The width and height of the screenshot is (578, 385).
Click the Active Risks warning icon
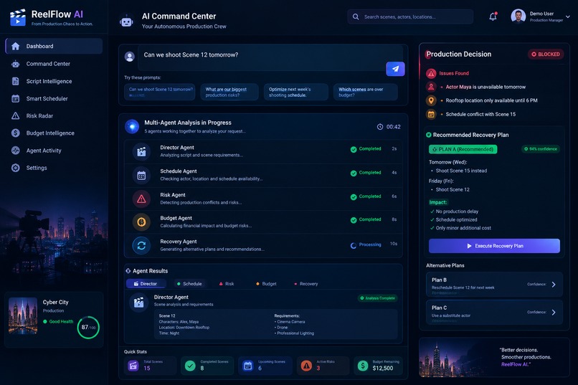pos(306,366)
